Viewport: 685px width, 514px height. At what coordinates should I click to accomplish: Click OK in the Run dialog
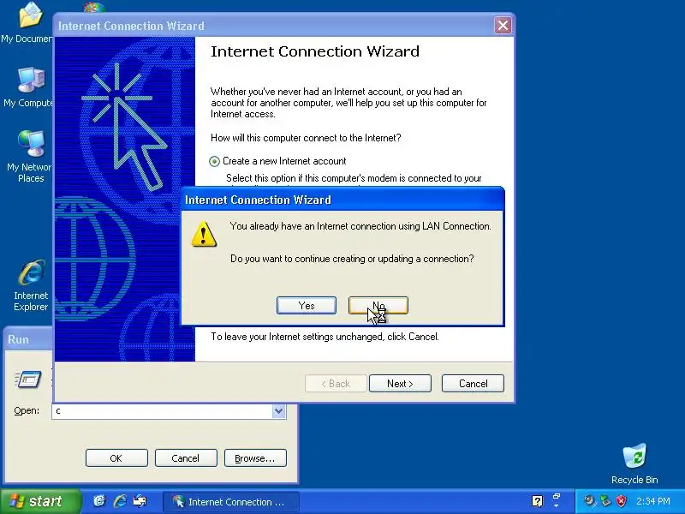click(x=116, y=458)
